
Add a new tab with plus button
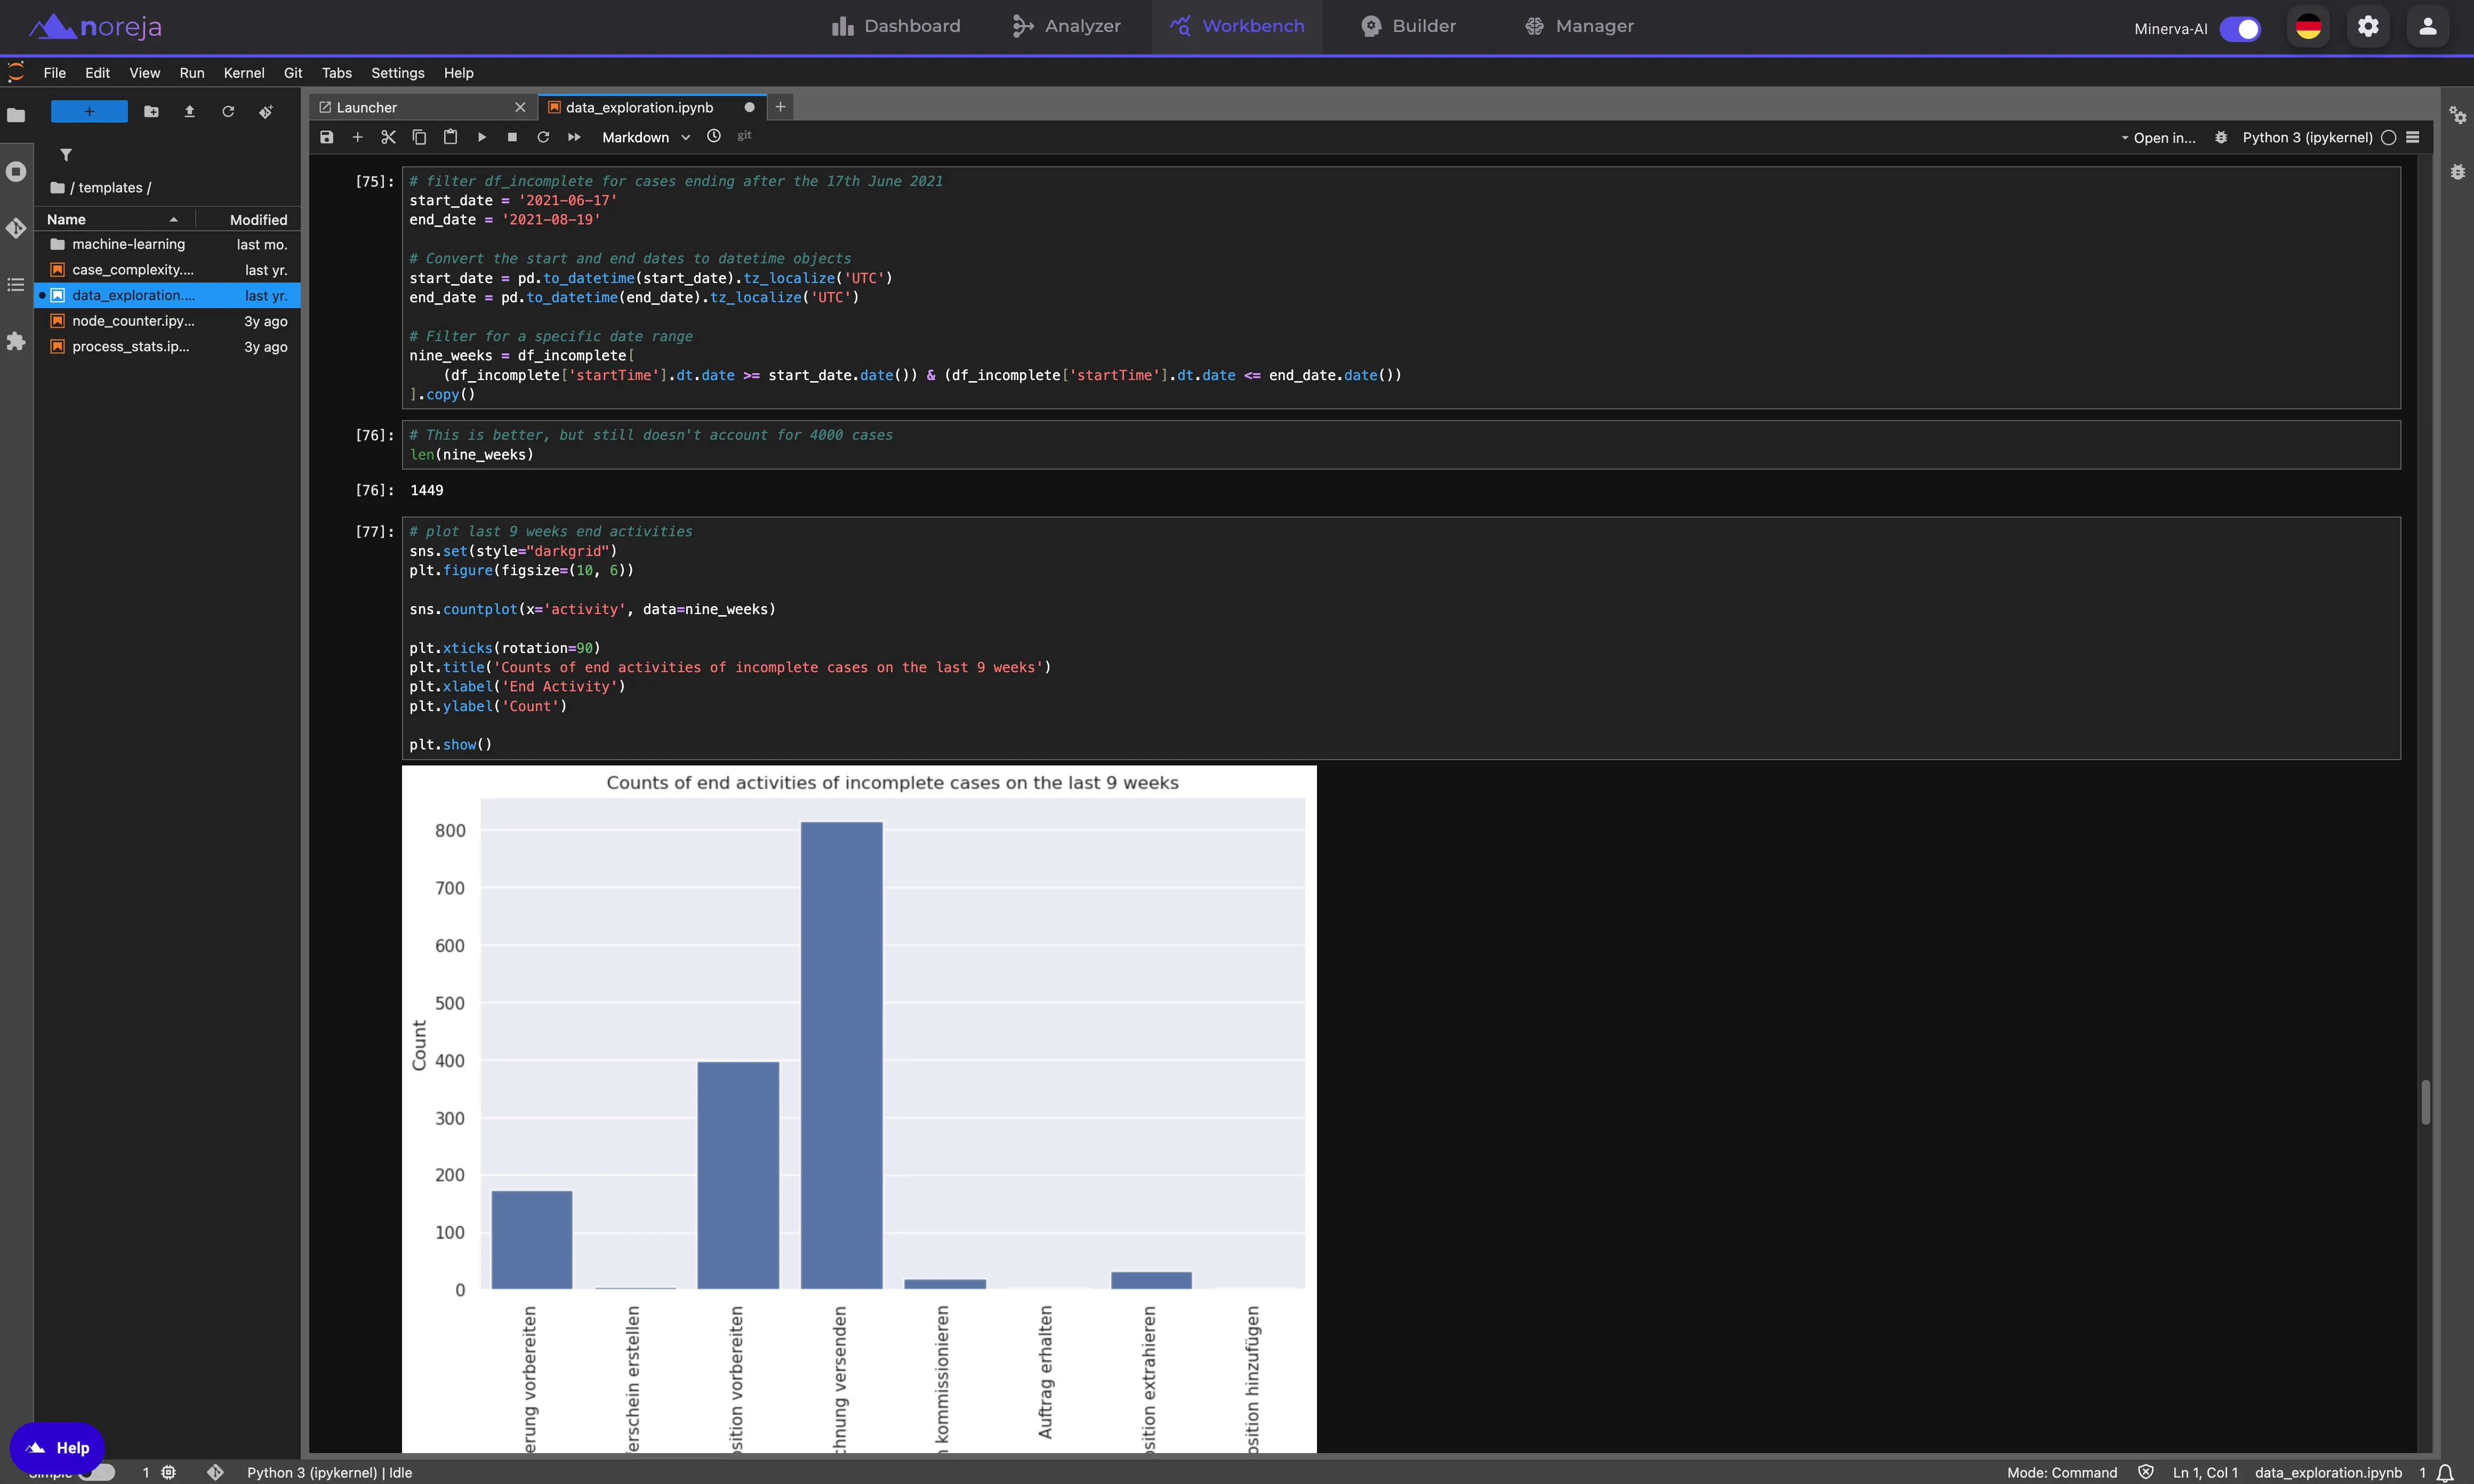click(780, 107)
